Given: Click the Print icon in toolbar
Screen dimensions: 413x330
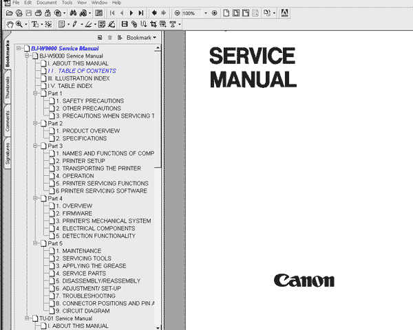Looking at the screenshot, I should coord(38,13).
